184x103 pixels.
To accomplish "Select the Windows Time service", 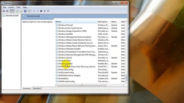I will (x=64, y=61).
